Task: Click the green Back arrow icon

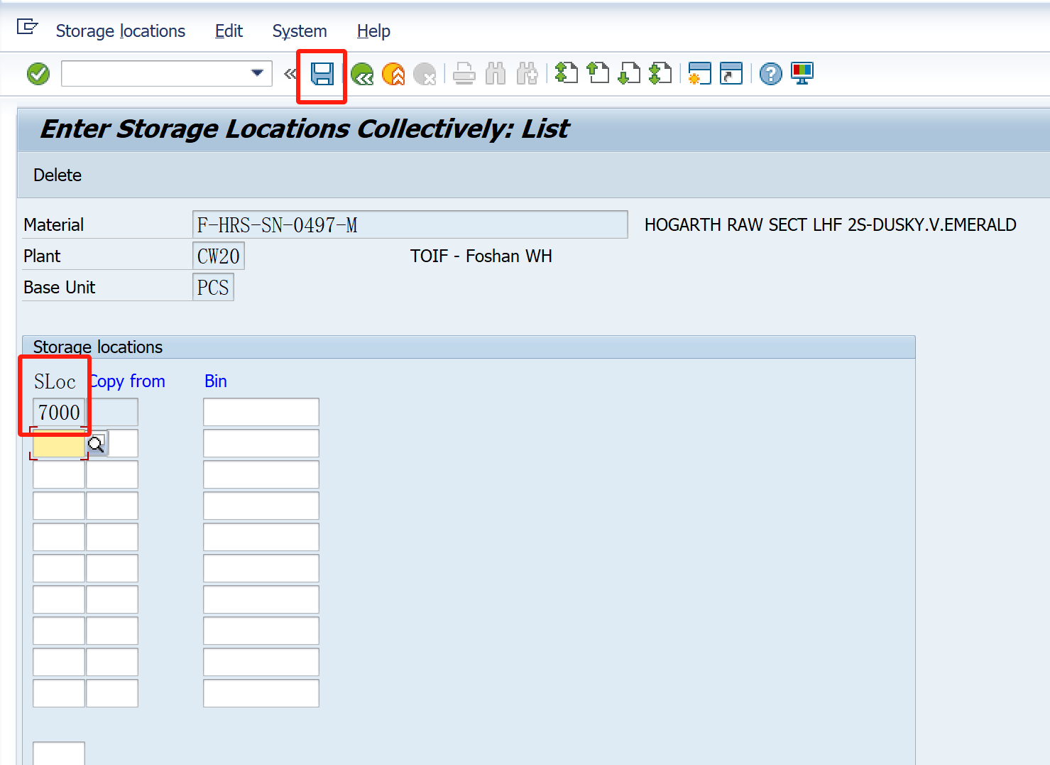Action: pyautogui.click(x=362, y=74)
